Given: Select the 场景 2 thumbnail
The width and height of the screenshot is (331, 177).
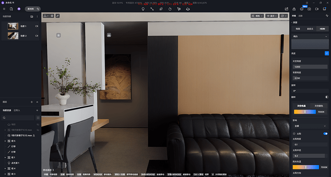Looking at the screenshot, I should point(13,36).
